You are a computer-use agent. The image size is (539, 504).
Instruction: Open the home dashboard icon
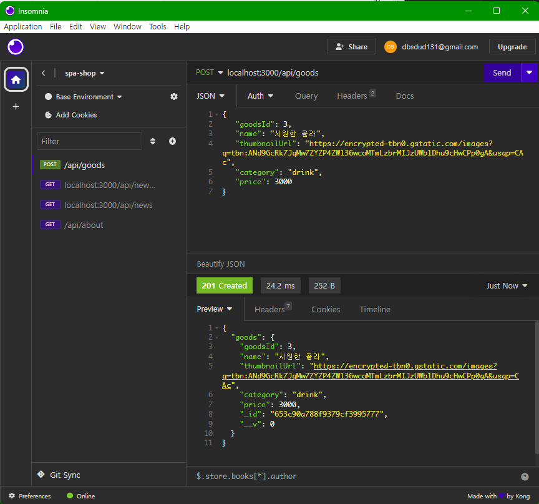click(x=16, y=79)
